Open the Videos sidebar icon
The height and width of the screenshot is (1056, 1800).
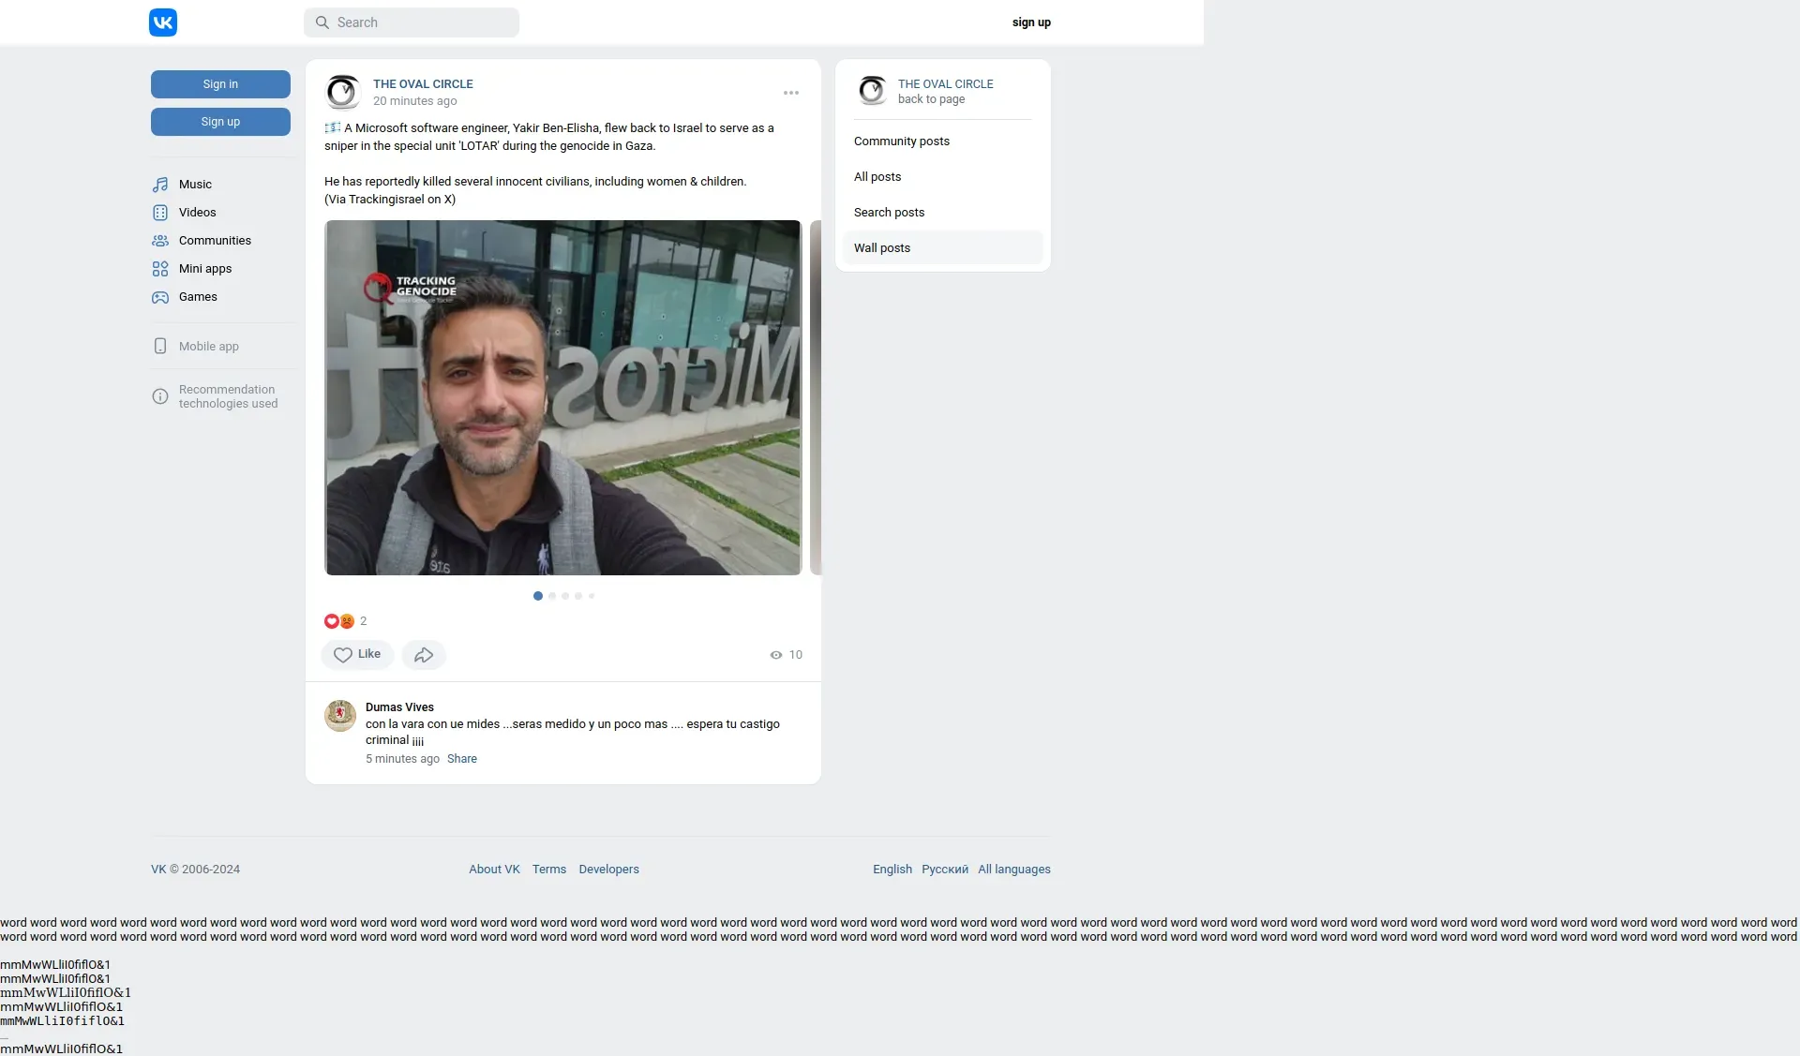pyautogui.click(x=160, y=213)
